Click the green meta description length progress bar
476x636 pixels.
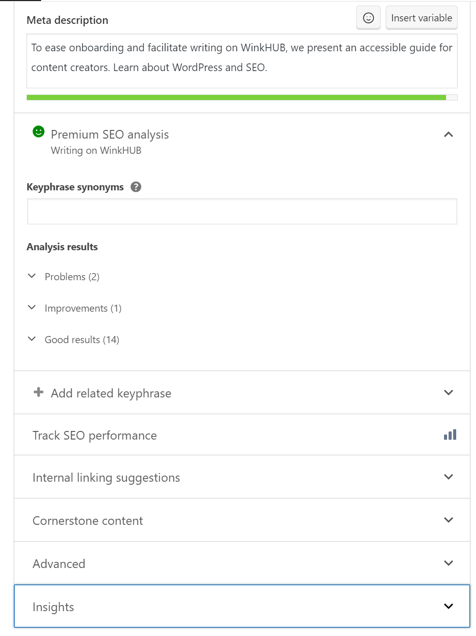coord(236,97)
